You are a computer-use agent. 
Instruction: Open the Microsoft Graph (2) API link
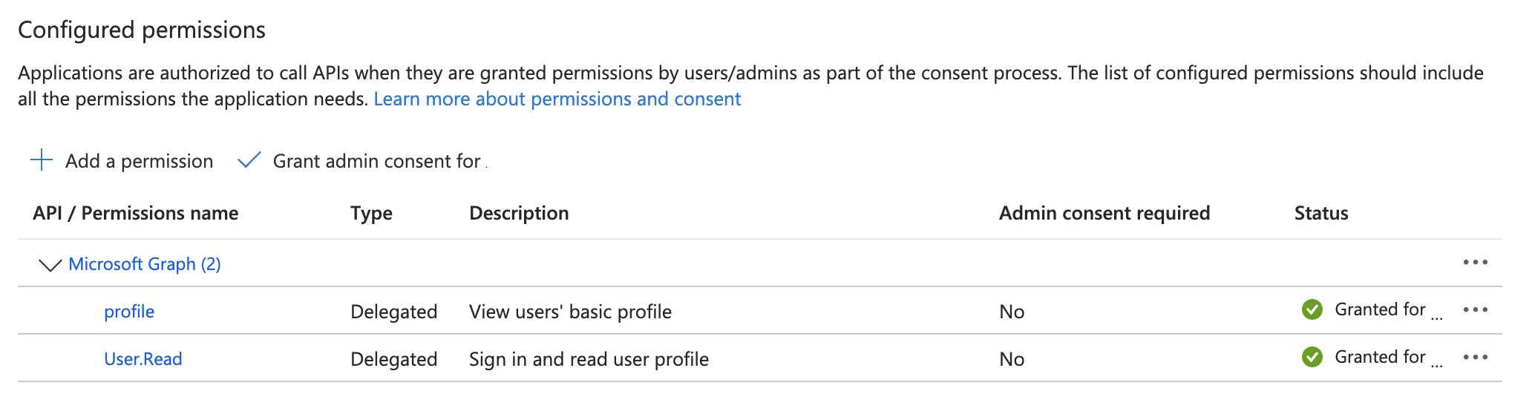(145, 264)
